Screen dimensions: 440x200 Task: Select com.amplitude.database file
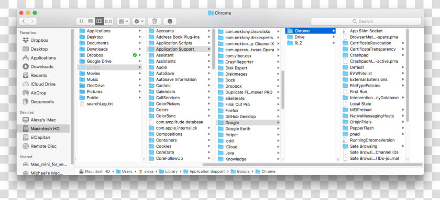[179, 122]
